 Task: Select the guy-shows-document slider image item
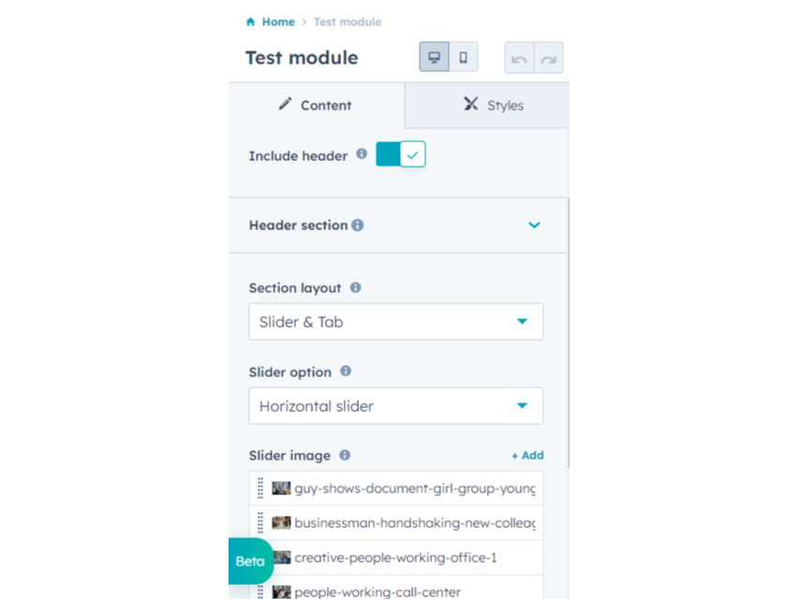tap(414, 489)
